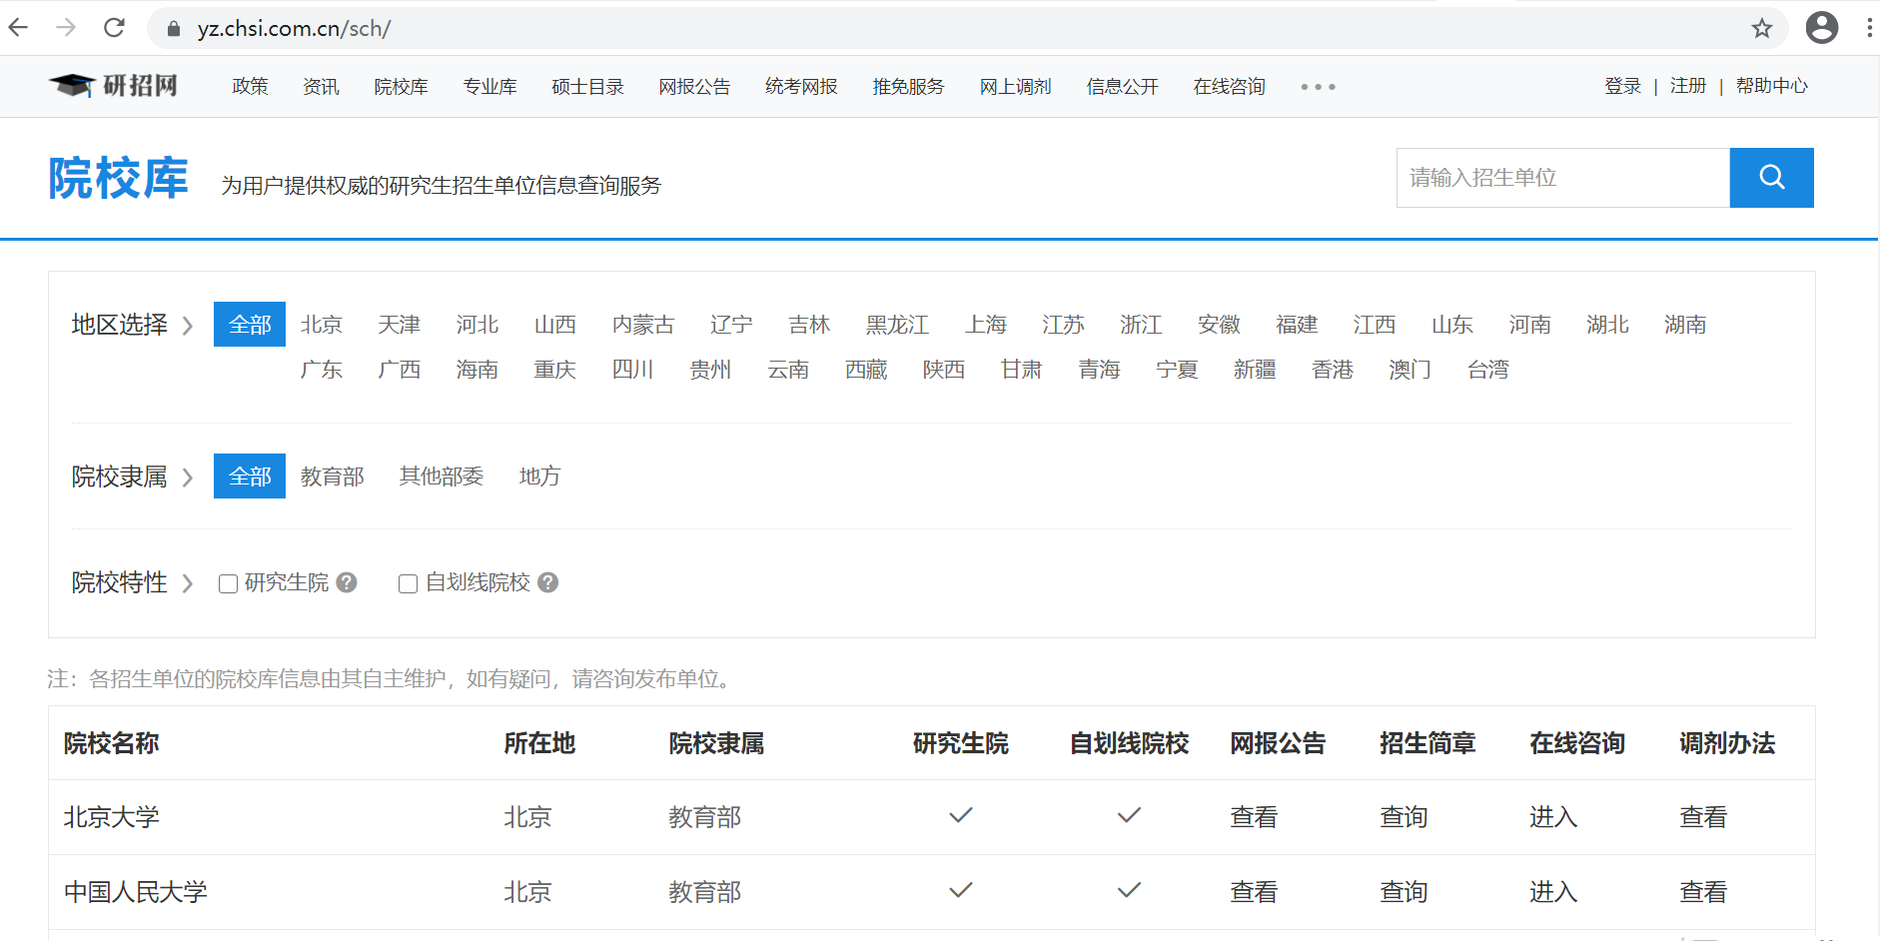Open the 推免服务 nav item
The image size is (1880, 941).
tap(908, 87)
